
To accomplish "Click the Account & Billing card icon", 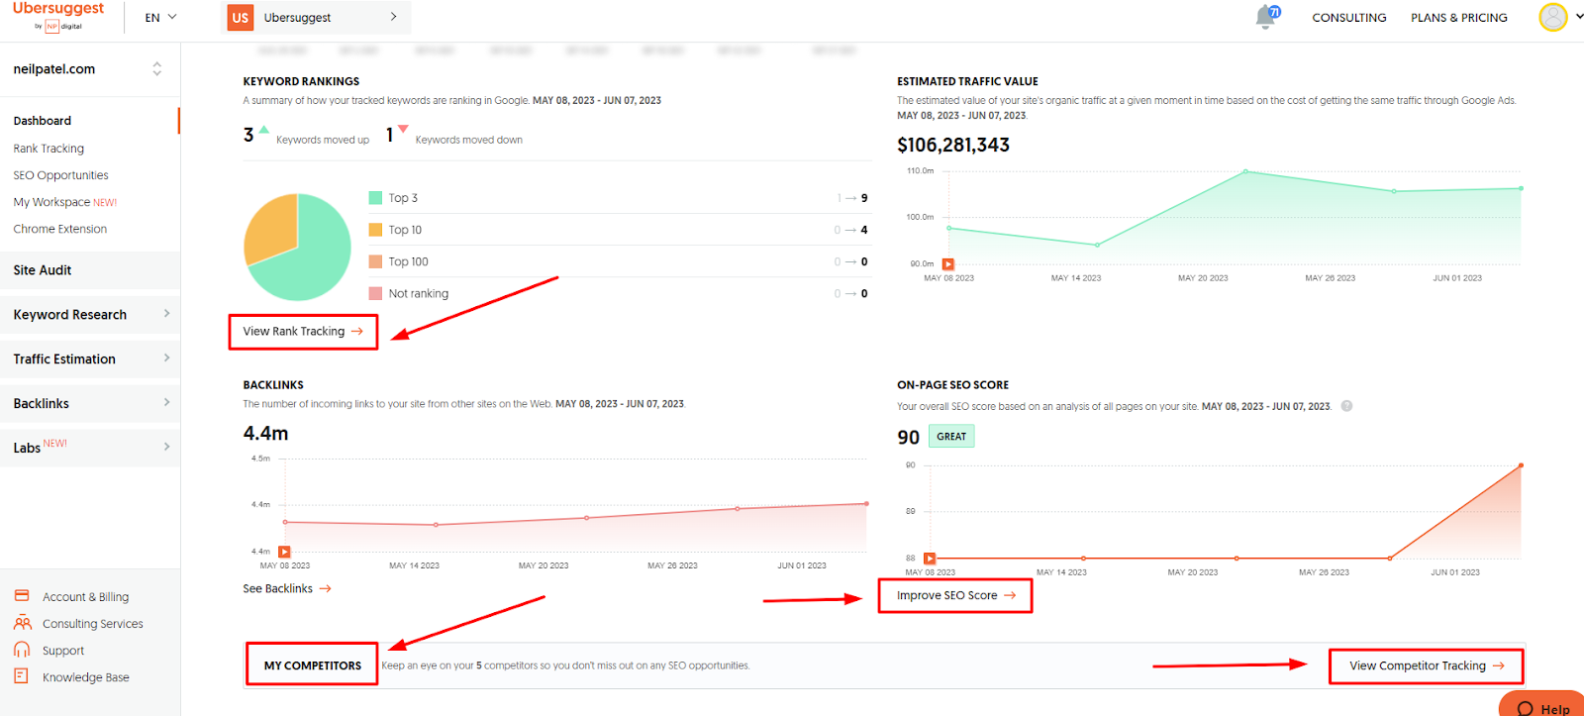I will click(22, 596).
